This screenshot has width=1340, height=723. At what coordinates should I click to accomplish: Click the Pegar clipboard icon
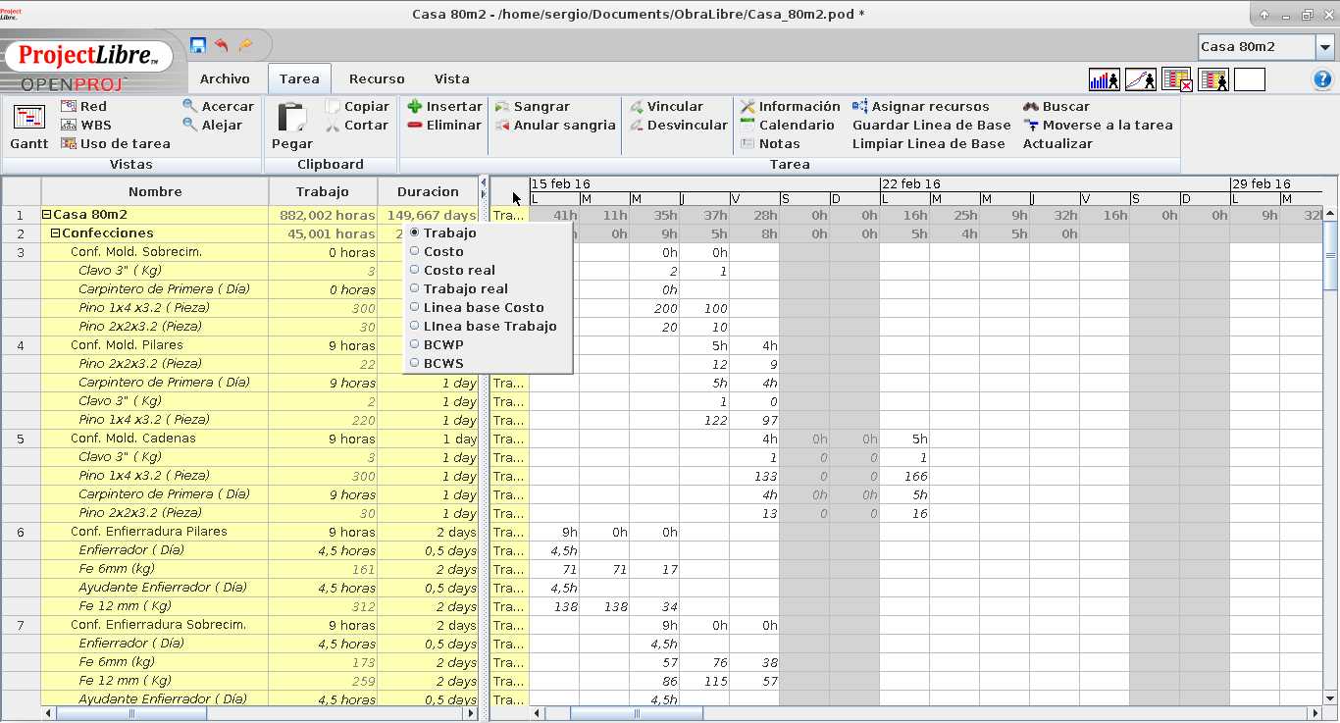click(292, 127)
